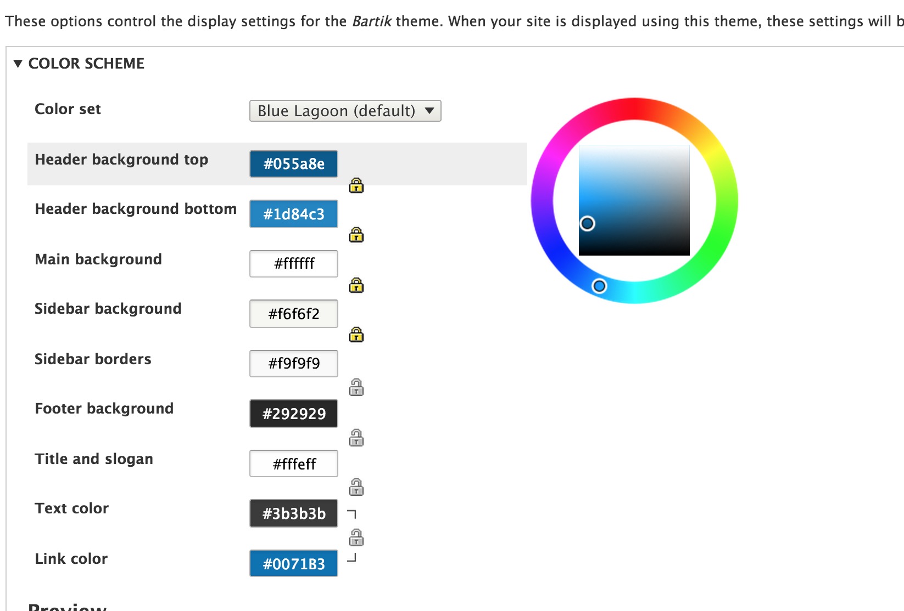The width and height of the screenshot is (904, 611).
Task: Click the Bartik theme italic text
Action: (371, 21)
